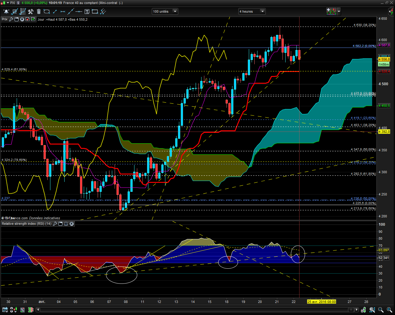Screen dimensions: 395x315
Task: Click the 4 324,2 (78,60%) Fibonacci label
Action: pyautogui.click(x=14, y=160)
